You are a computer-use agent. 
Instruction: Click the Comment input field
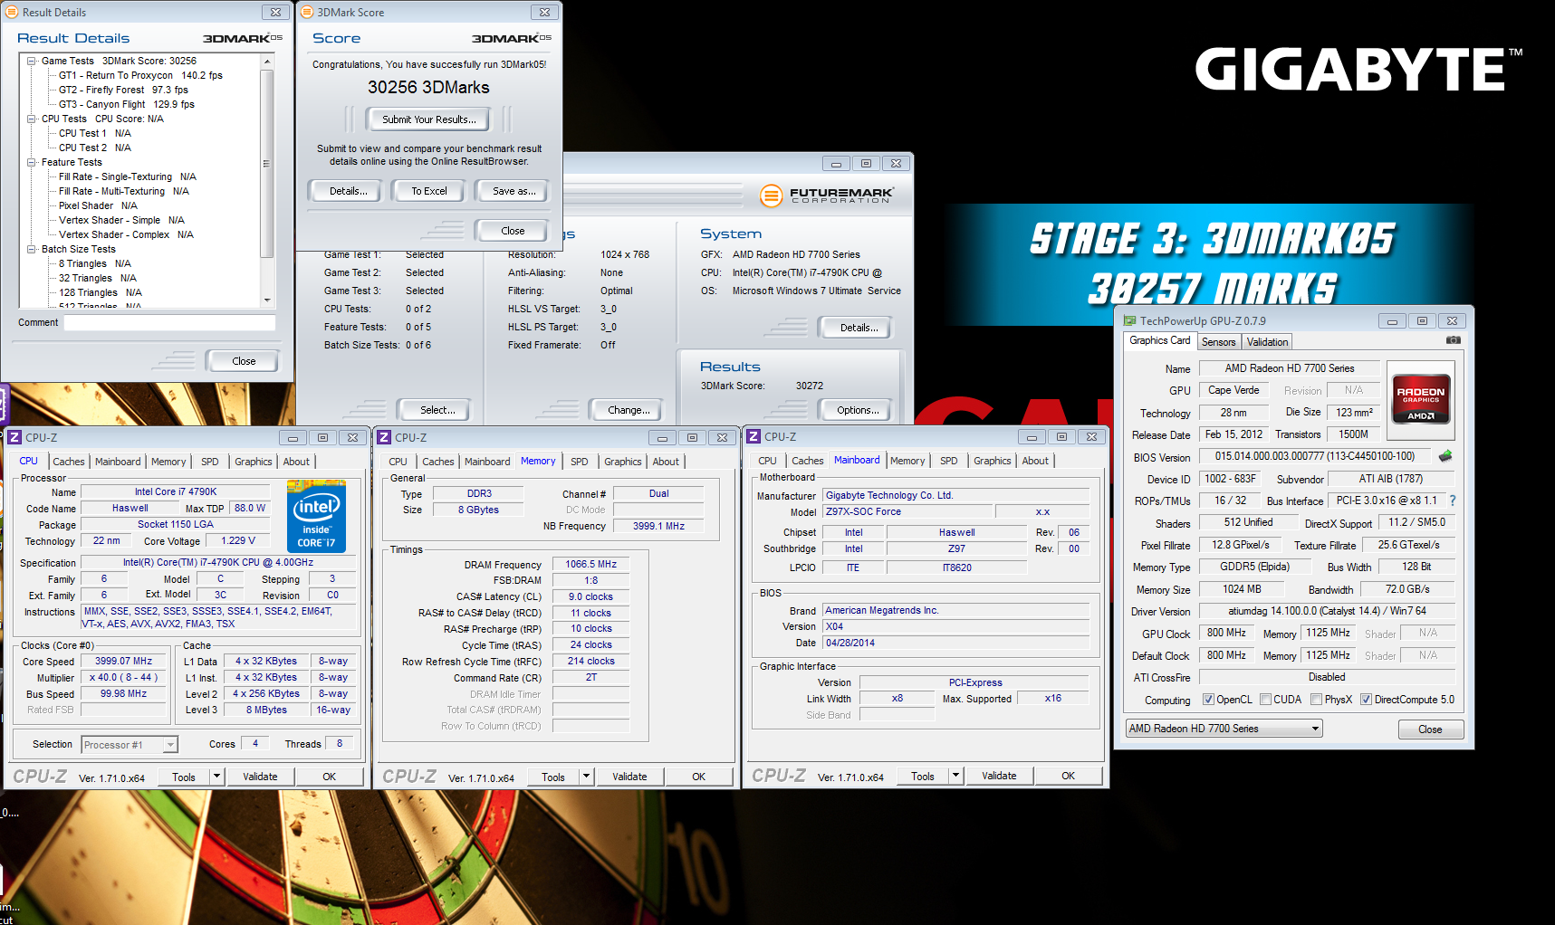pyautogui.click(x=169, y=323)
